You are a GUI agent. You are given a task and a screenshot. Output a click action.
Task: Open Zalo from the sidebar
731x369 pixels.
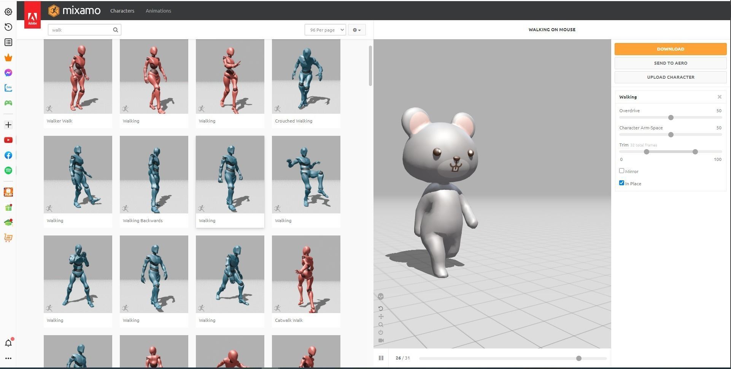click(8, 88)
